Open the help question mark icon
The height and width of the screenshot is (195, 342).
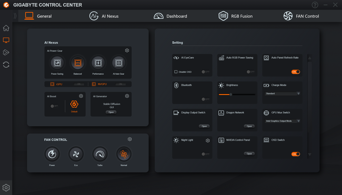pos(315,5)
